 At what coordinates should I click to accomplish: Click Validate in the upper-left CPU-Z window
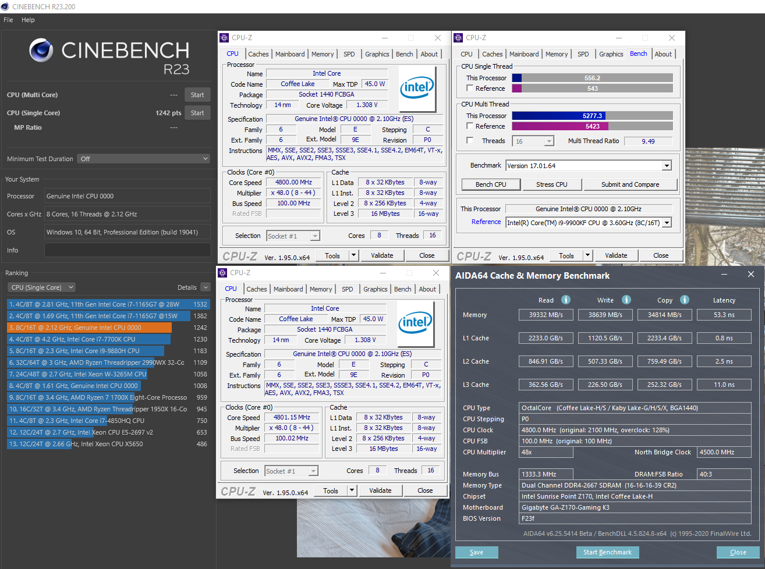coord(382,255)
